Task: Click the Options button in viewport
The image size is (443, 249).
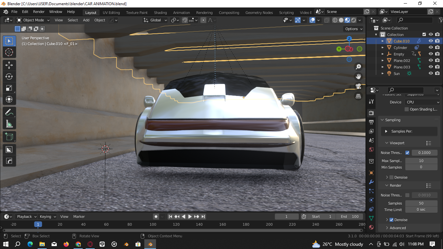Action: tap(354, 29)
